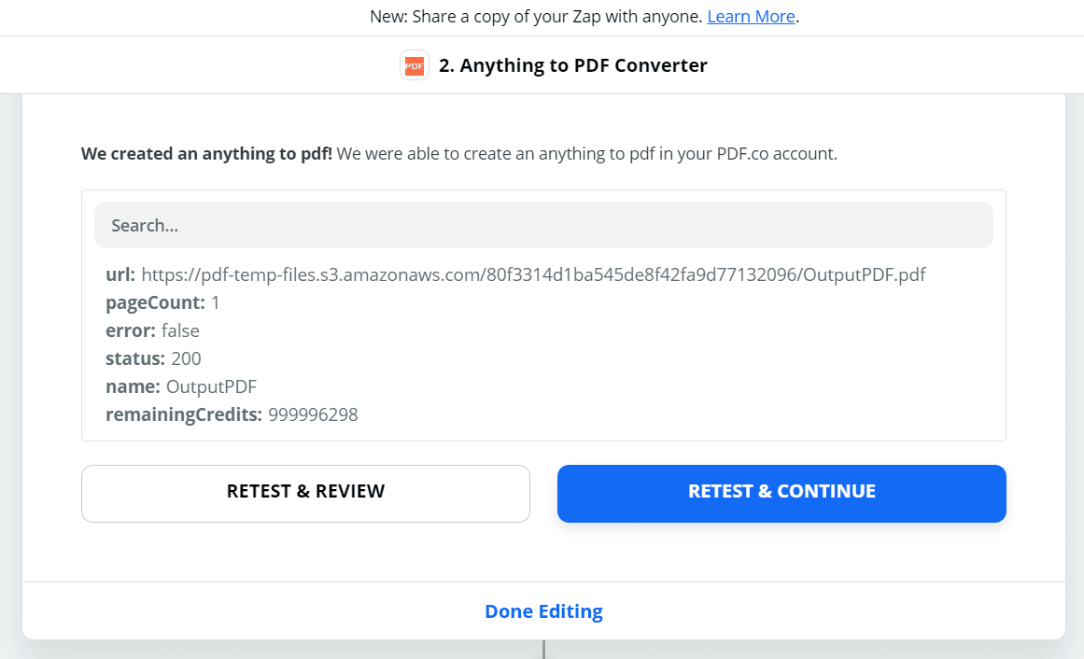The image size is (1084, 659).
Task: Click the bold "We created an anything to pdf!" message
Action: point(206,154)
